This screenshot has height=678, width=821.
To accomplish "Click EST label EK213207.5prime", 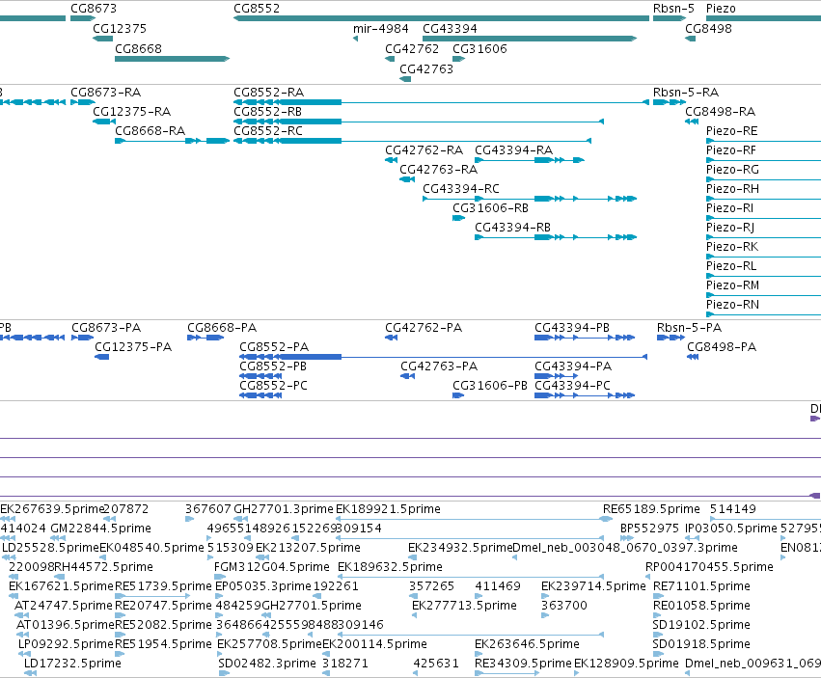I will [x=308, y=548].
